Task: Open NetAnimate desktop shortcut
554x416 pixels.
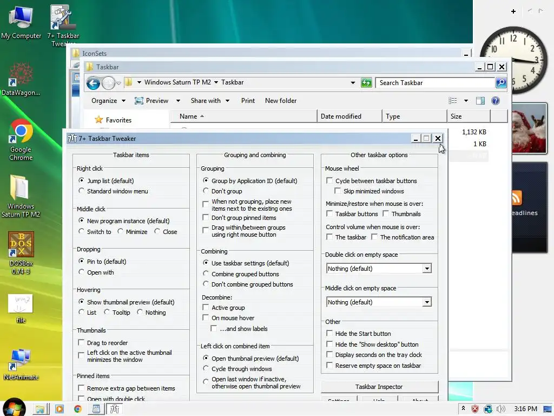Action: coord(21,365)
